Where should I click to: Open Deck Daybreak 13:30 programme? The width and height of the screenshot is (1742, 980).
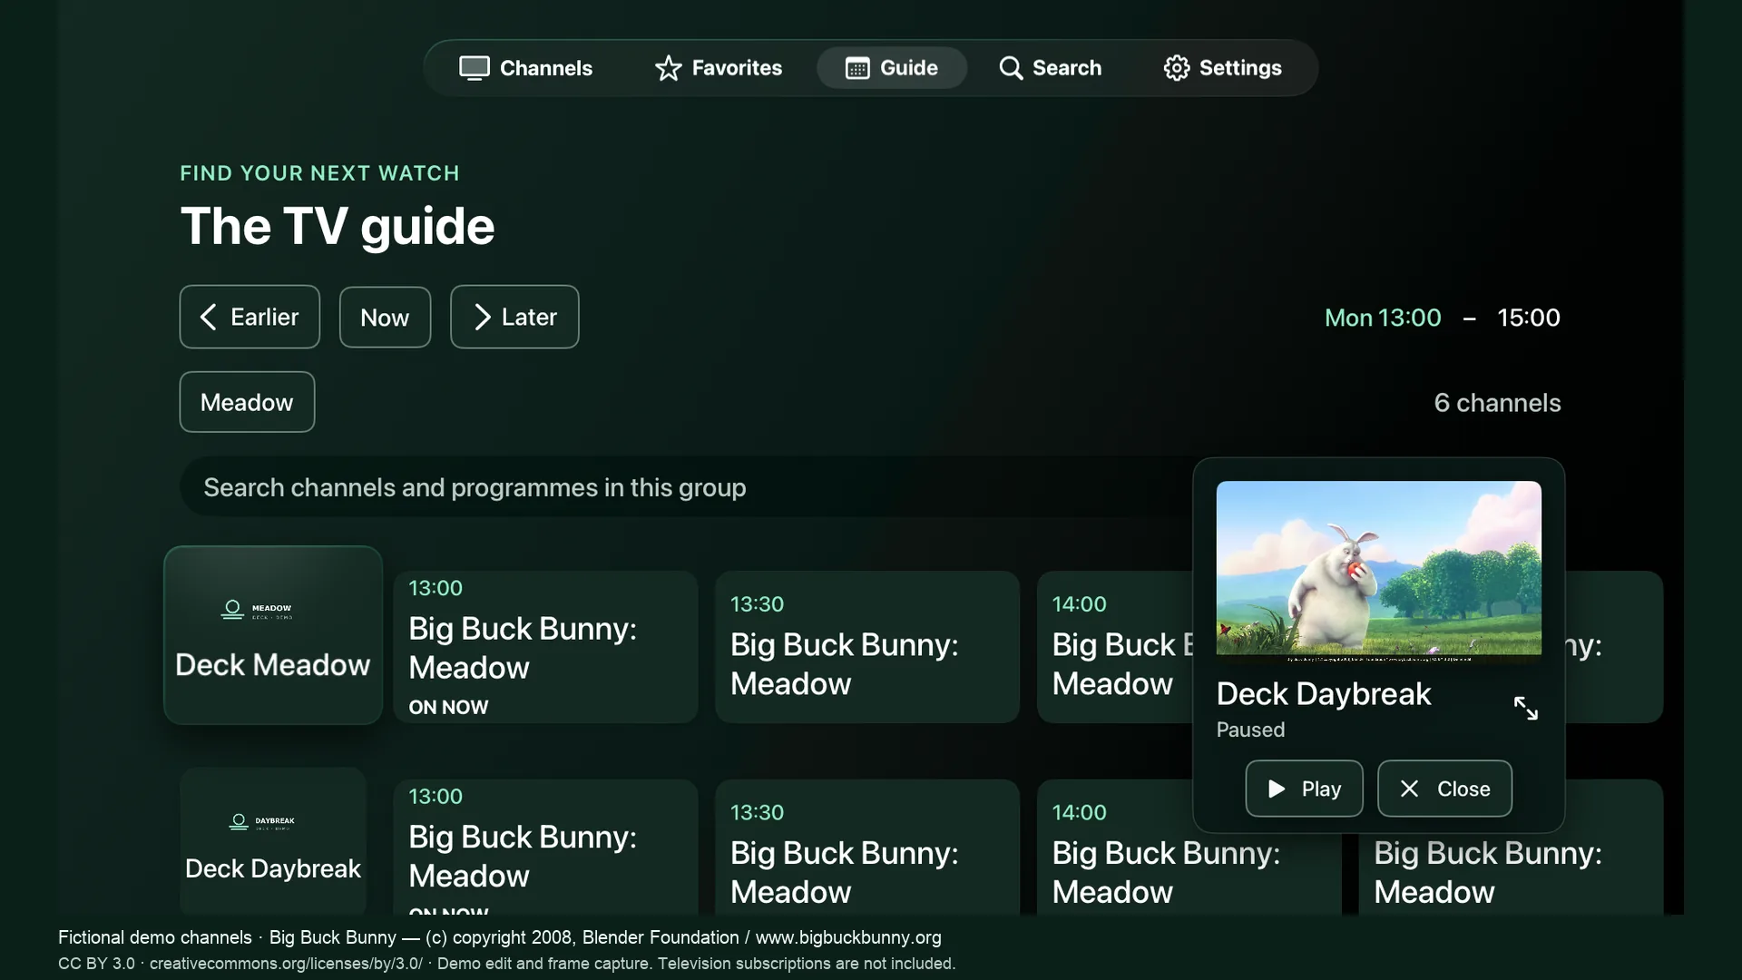[x=867, y=847]
